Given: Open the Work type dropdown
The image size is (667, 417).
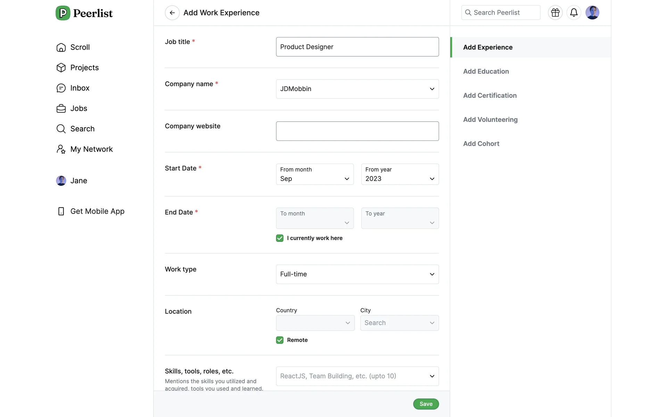Looking at the screenshot, I should 357,274.
